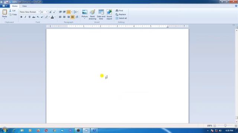Open the Replace dialog
The image size is (238, 133).
click(x=120, y=14)
